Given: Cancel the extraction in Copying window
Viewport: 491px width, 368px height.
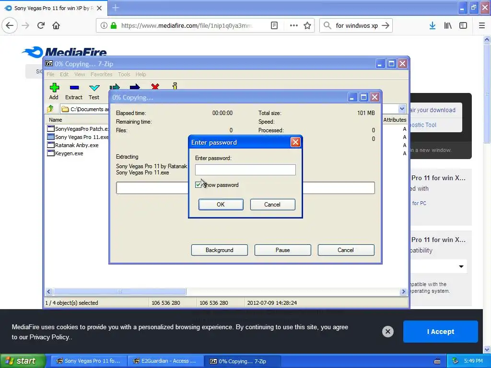Looking at the screenshot, I should 346,250.
